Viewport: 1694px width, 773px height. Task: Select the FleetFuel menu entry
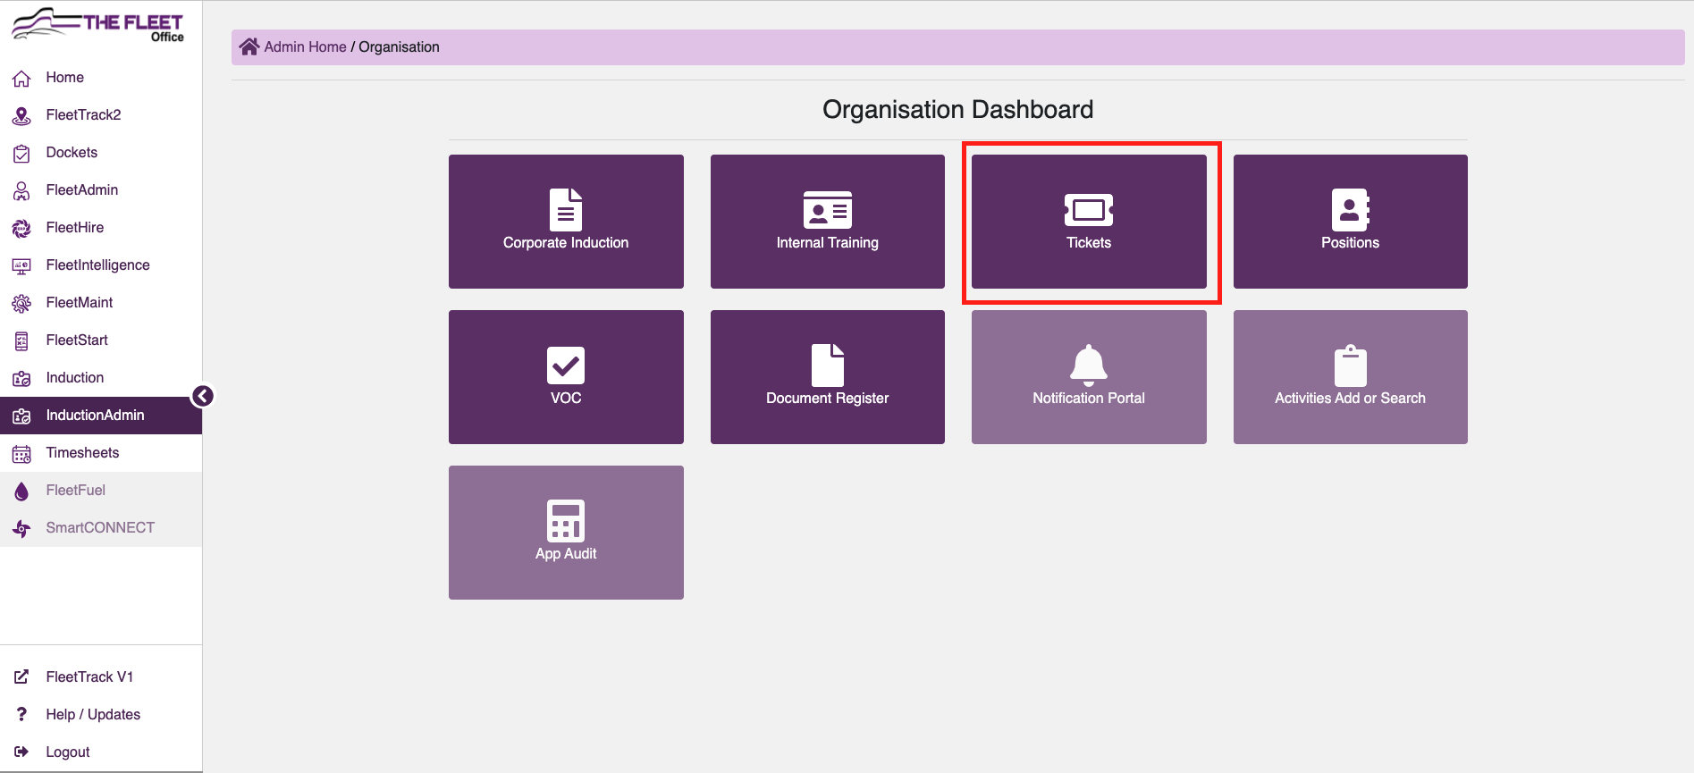101,491
